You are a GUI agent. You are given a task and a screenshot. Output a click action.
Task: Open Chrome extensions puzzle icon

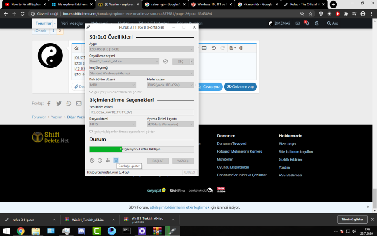(346, 14)
